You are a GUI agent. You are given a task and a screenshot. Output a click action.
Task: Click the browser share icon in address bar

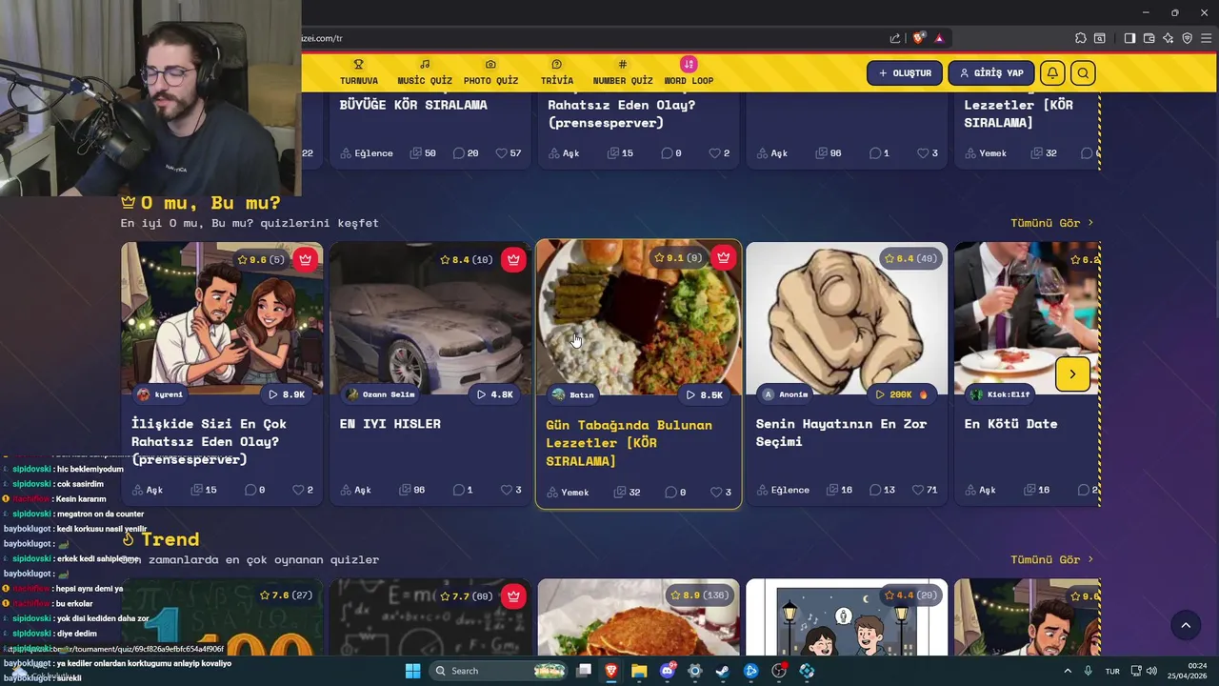click(x=895, y=38)
